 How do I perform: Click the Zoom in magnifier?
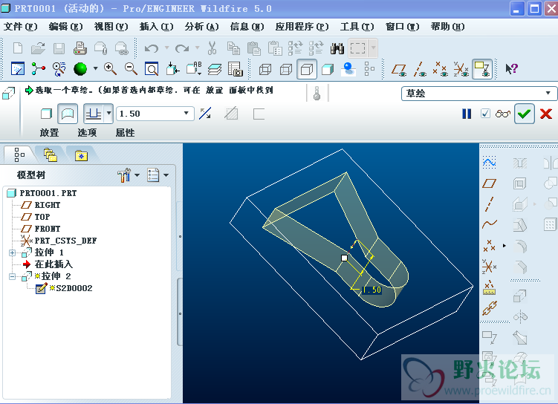pyautogui.click(x=110, y=68)
